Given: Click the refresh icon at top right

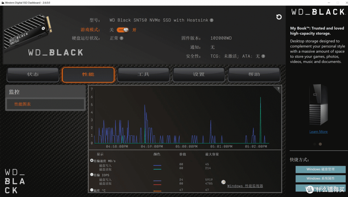Looking at the screenshot, I should point(279,17).
